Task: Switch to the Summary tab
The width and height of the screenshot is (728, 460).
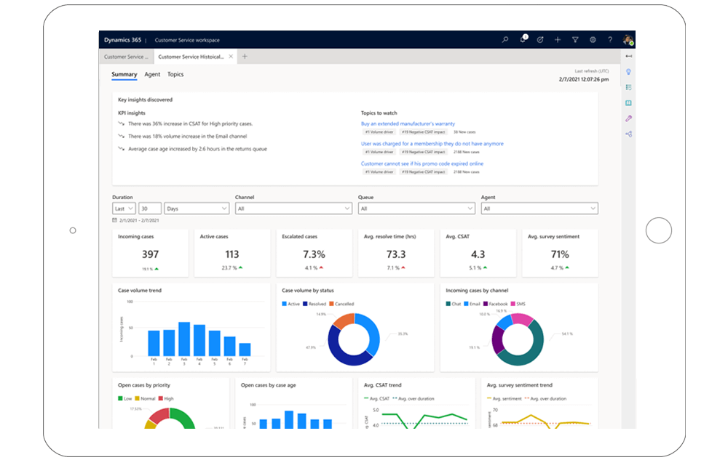Action: [x=124, y=74]
